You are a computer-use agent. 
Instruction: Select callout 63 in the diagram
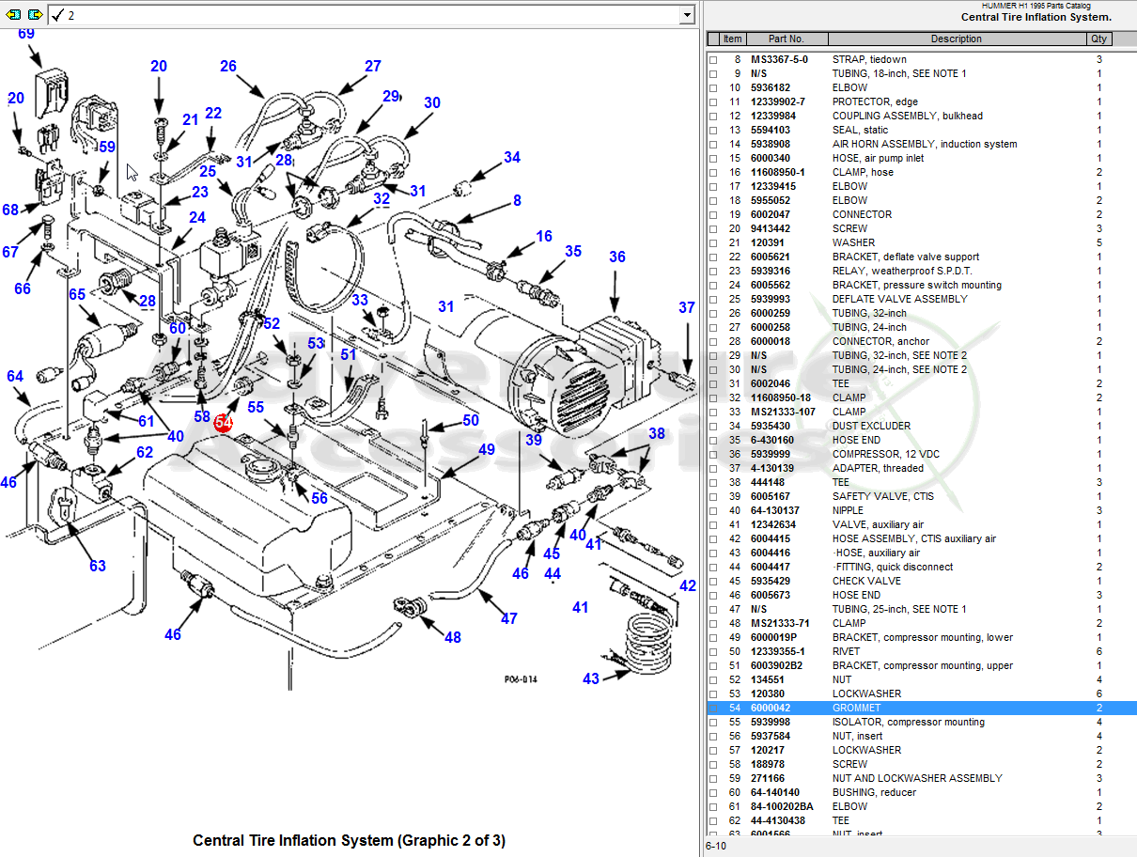pos(98,566)
